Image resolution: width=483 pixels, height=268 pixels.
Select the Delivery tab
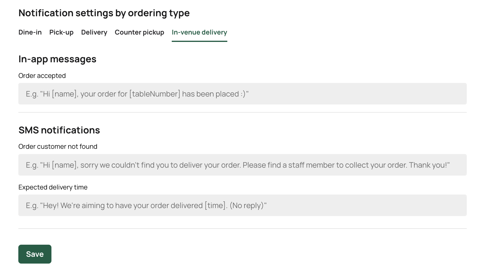[94, 32]
